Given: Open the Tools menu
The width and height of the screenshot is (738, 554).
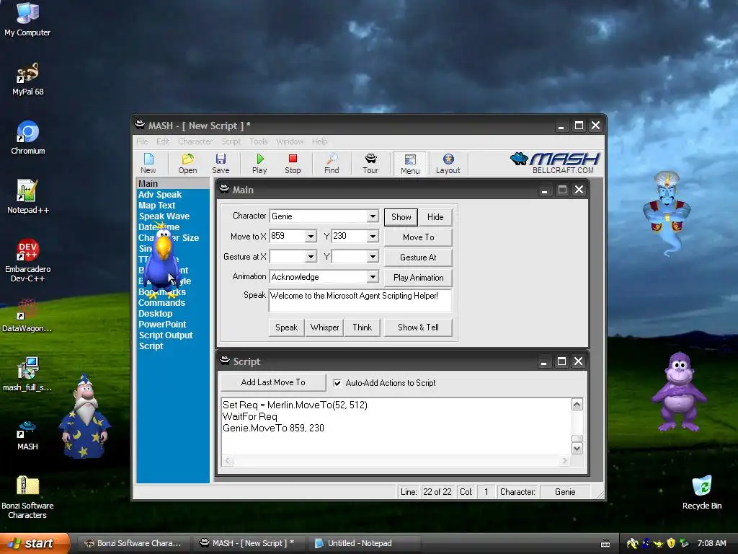Looking at the screenshot, I should pyautogui.click(x=259, y=141).
